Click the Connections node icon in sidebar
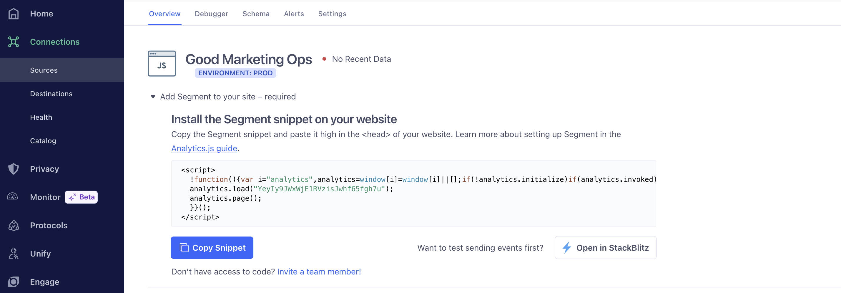 [x=13, y=42]
